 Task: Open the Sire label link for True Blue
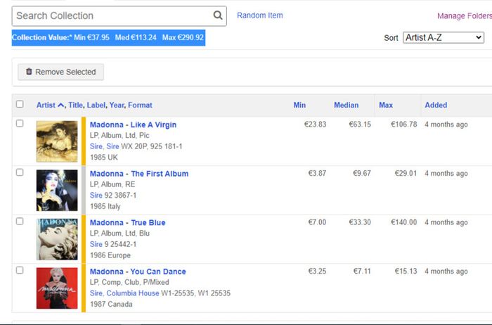(x=96, y=244)
